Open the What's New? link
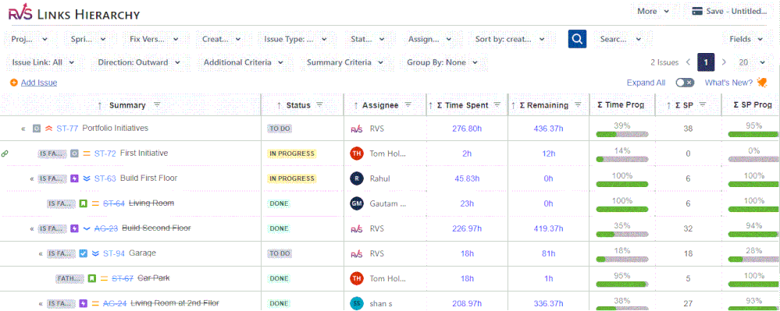Image resolution: width=780 pixels, height=311 pixels. coord(728,83)
